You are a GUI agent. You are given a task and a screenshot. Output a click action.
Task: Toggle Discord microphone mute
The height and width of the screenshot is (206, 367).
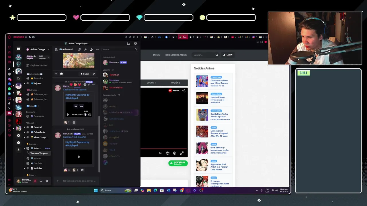pos(35,181)
